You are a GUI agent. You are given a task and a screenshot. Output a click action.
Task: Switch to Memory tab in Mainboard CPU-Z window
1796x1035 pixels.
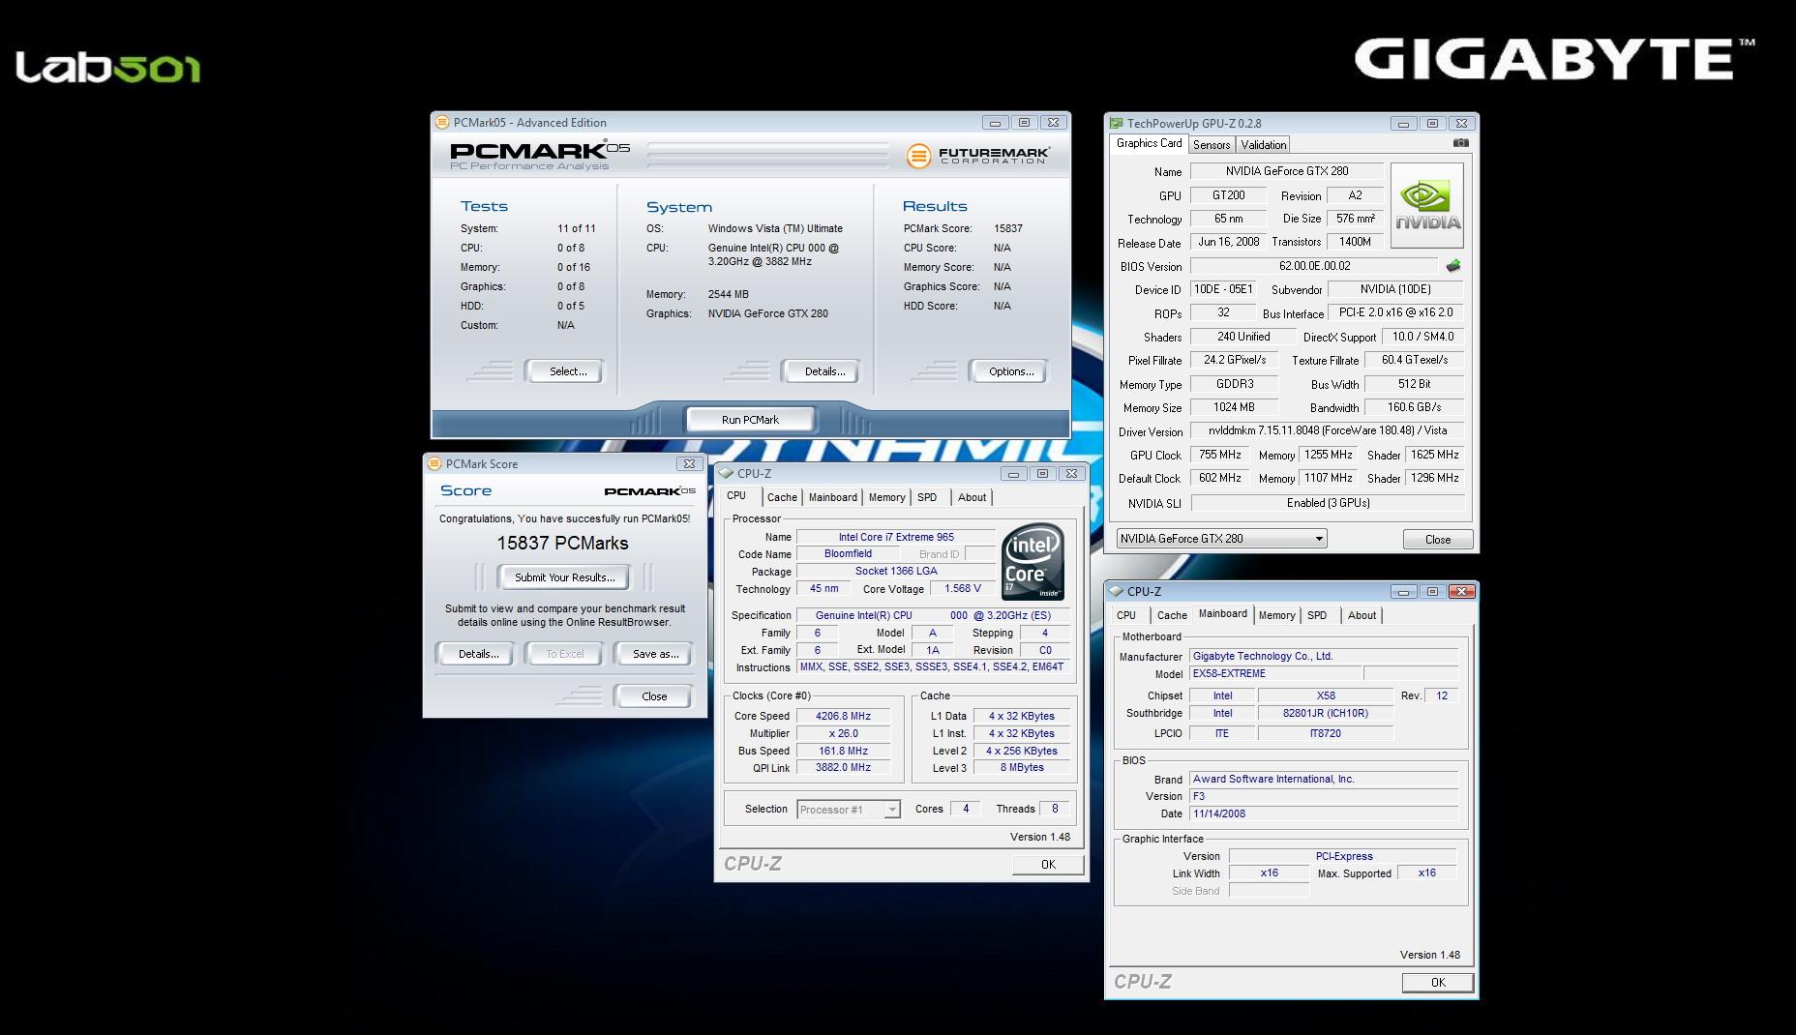(x=1276, y=615)
